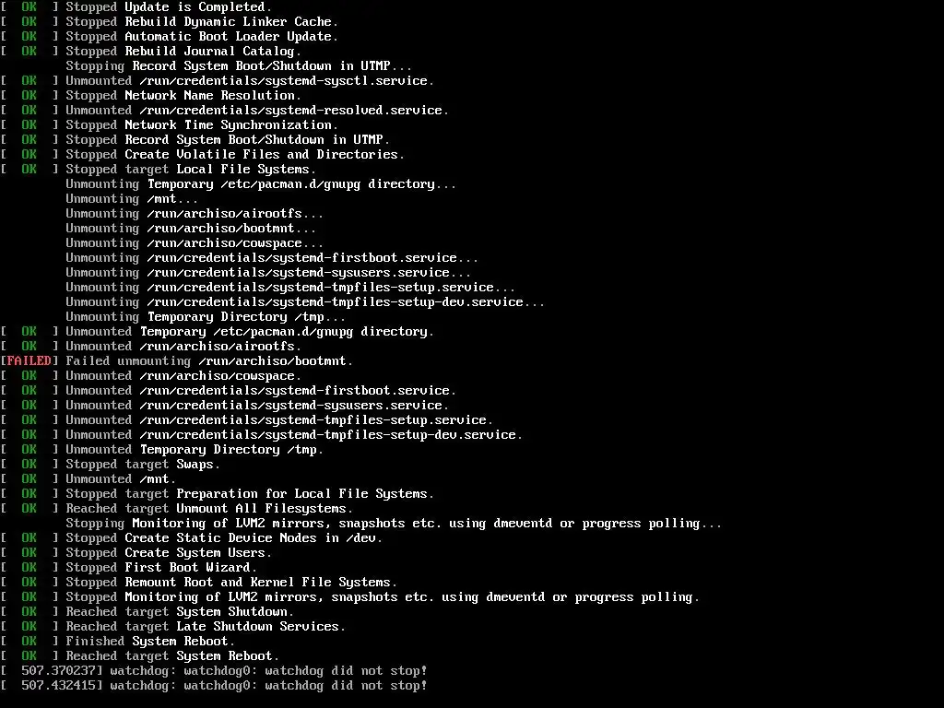Click the red FAILED status label

[29, 360]
